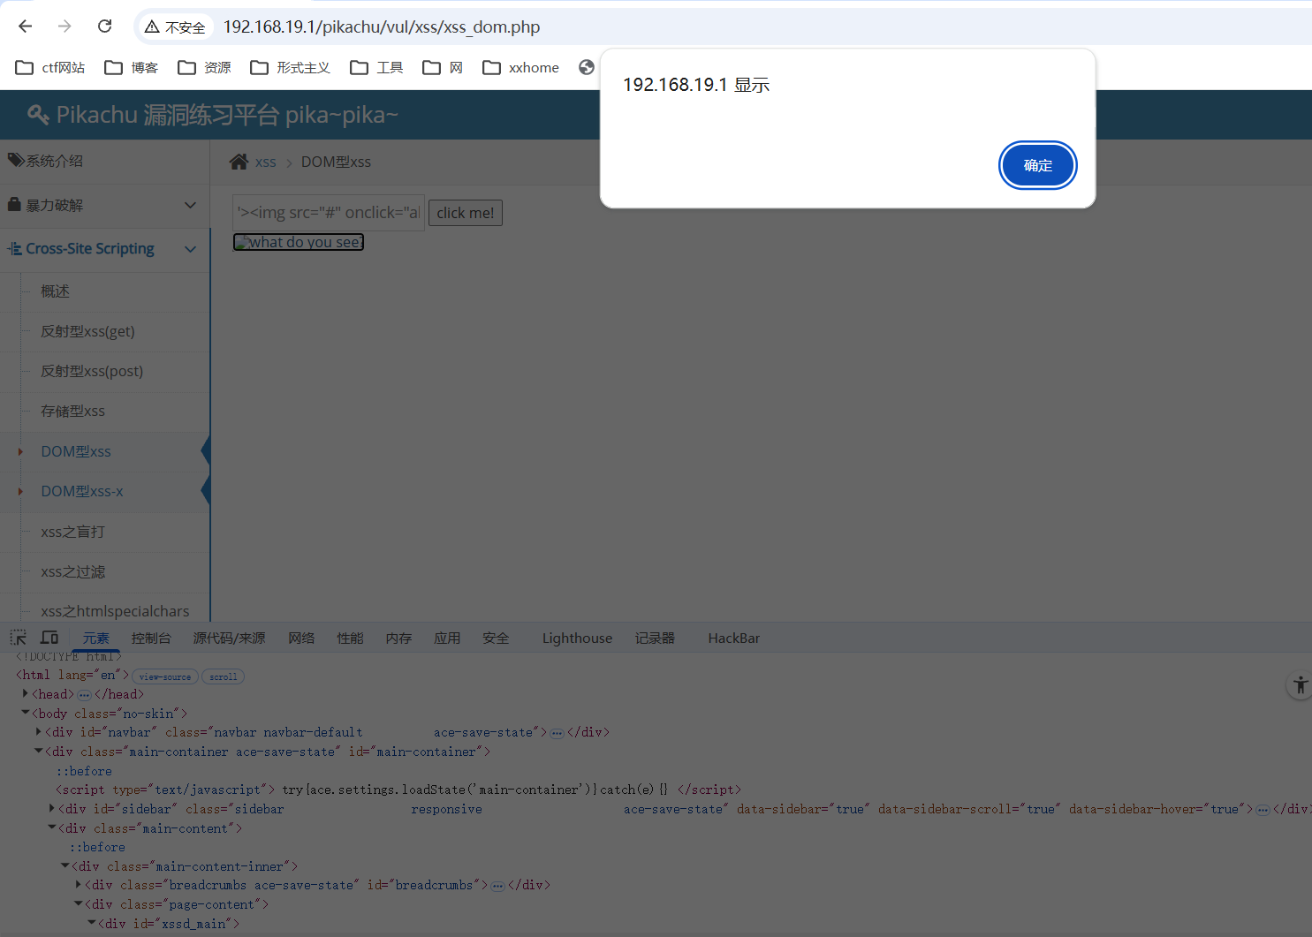Go back to the previous page
The image size is (1312, 937).
25,26
